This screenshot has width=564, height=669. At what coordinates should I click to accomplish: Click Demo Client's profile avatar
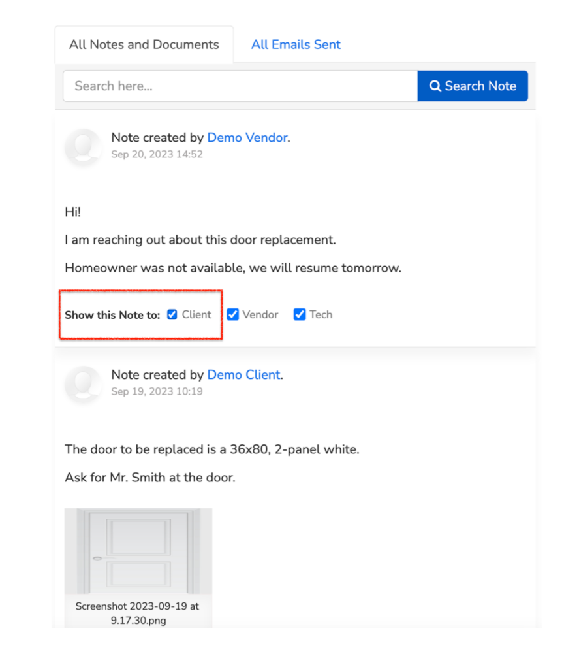tap(83, 384)
